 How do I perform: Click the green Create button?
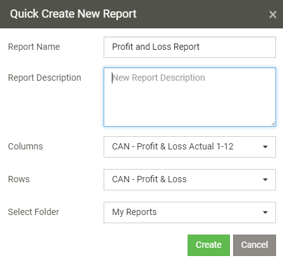click(208, 245)
